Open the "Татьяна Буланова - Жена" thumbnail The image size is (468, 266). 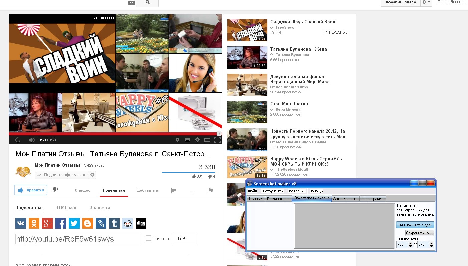tap(248, 57)
